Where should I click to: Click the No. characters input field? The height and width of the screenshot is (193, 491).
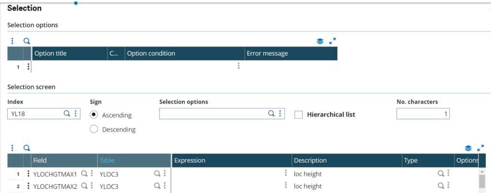[422, 114]
